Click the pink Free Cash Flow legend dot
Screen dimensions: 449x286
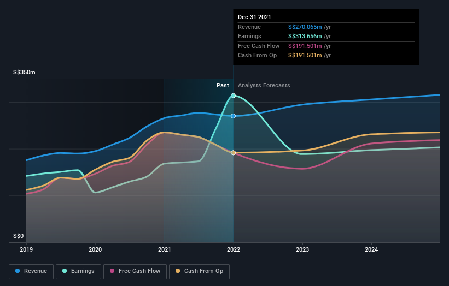112,271
